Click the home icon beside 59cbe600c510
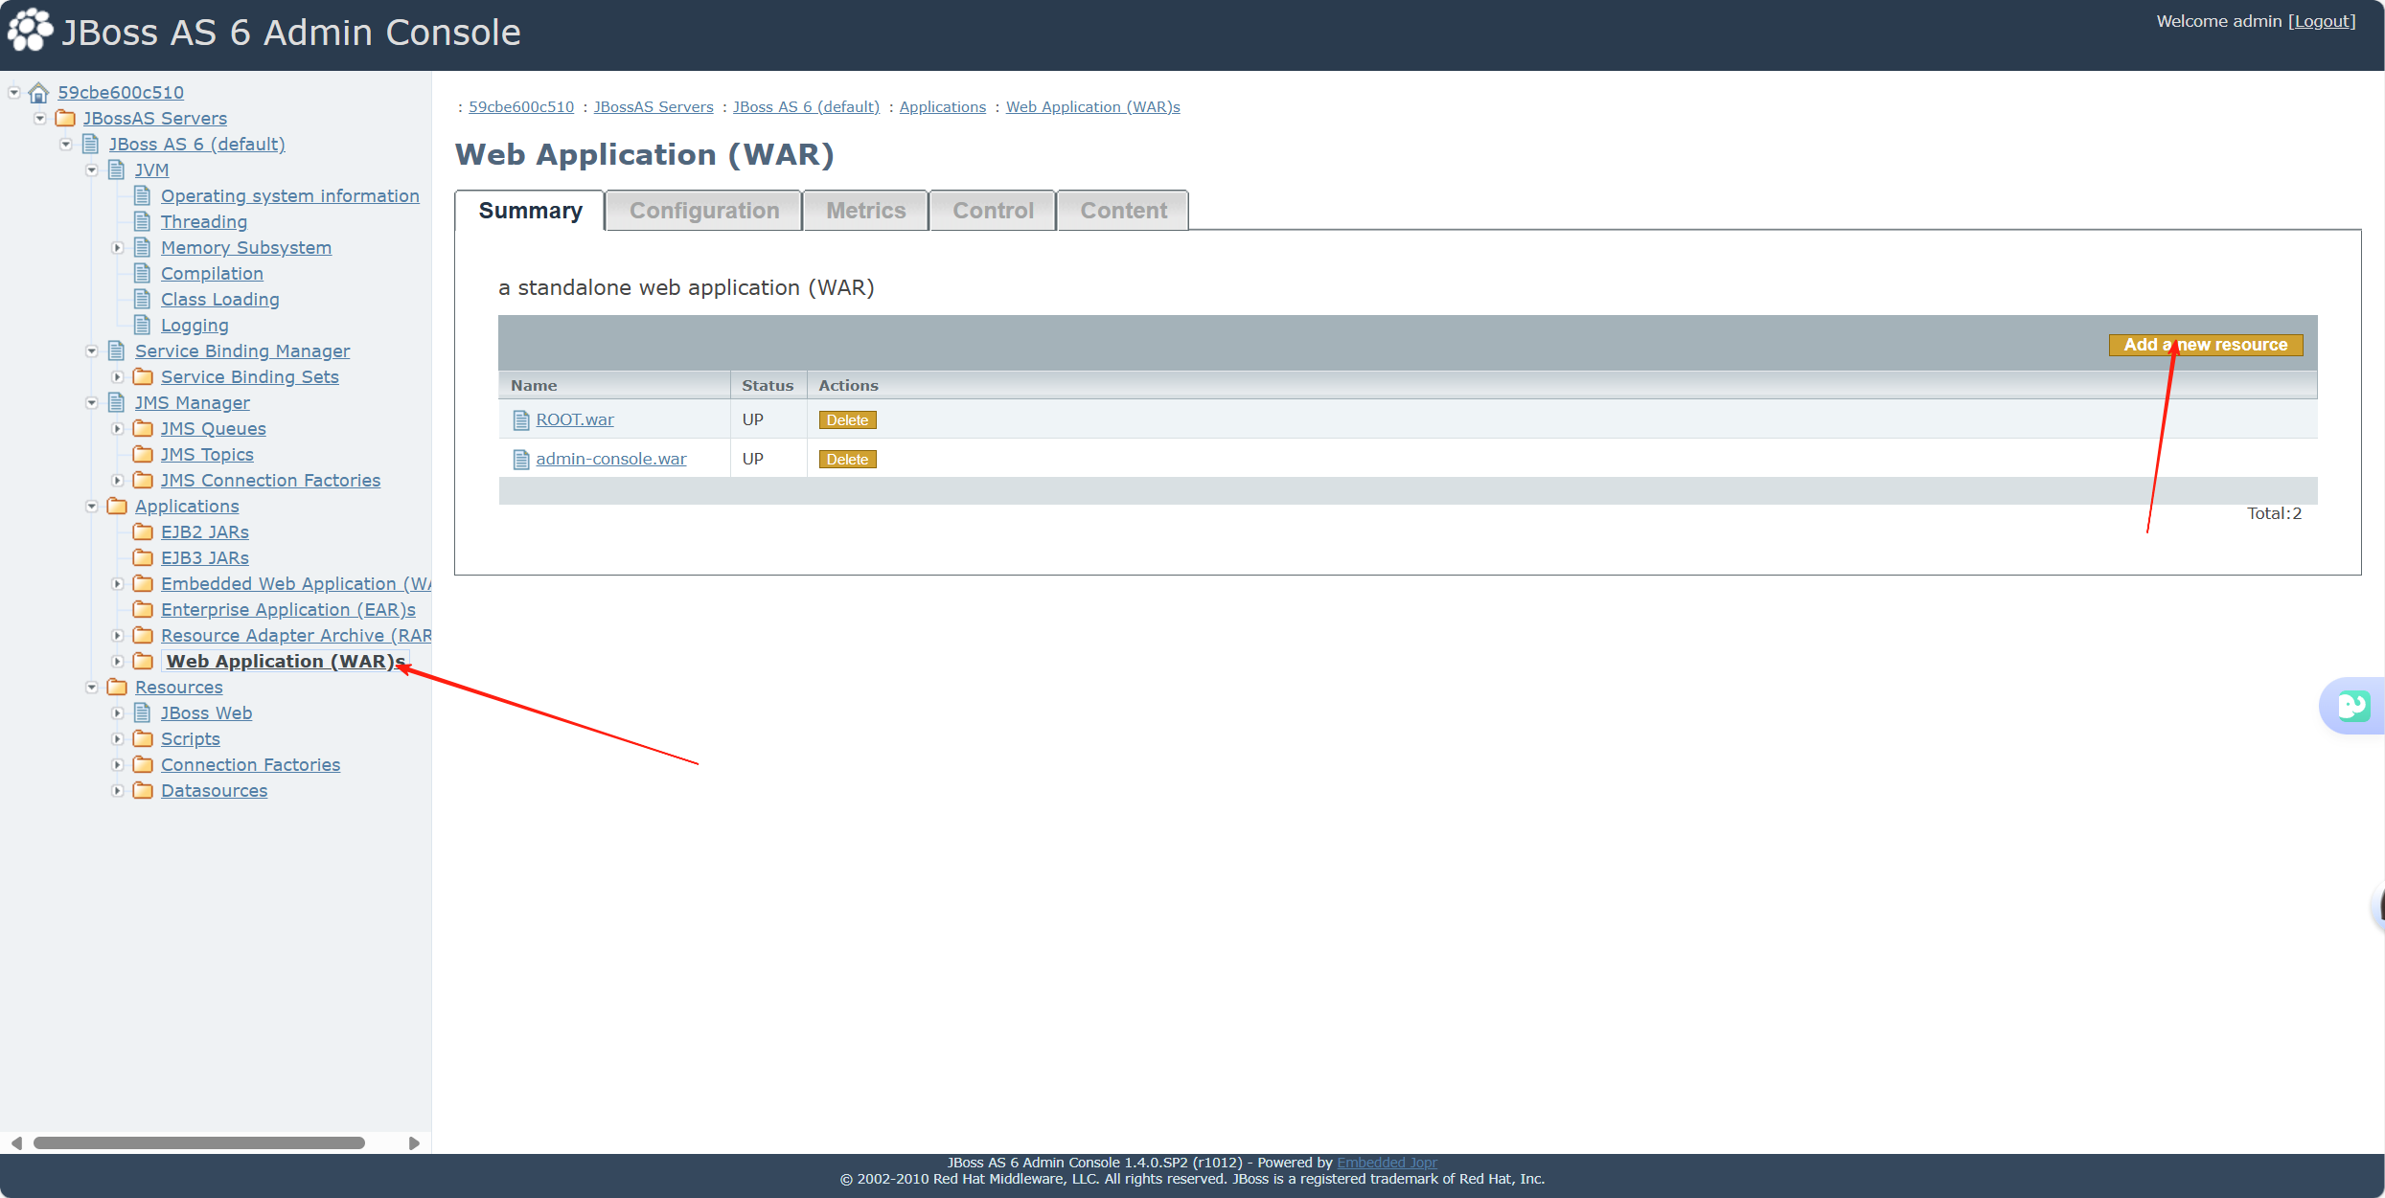The height and width of the screenshot is (1198, 2385). click(39, 93)
